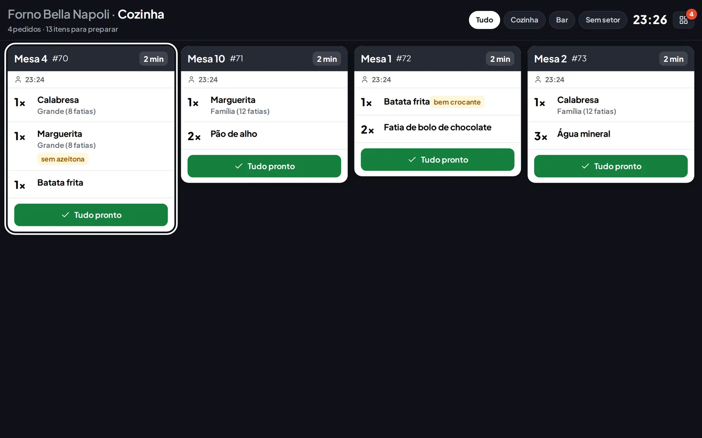Click person icon on Mesa 4 order

pos(18,79)
